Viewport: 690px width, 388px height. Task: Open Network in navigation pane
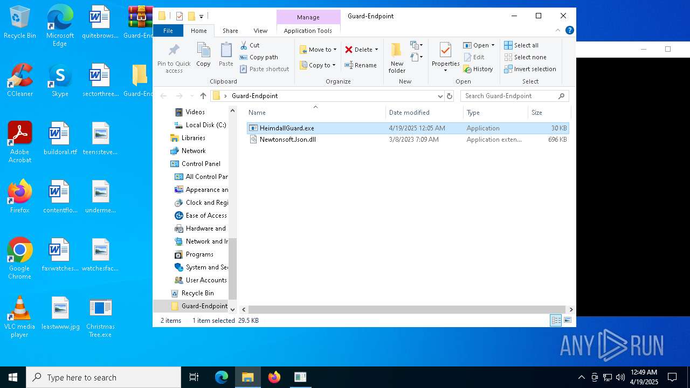(x=188, y=151)
